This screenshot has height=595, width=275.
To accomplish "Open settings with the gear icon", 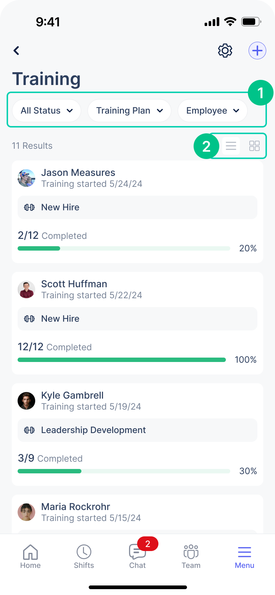I will pyautogui.click(x=225, y=51).
